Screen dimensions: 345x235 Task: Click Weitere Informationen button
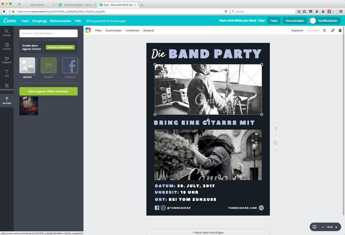[x=60, y=47]
